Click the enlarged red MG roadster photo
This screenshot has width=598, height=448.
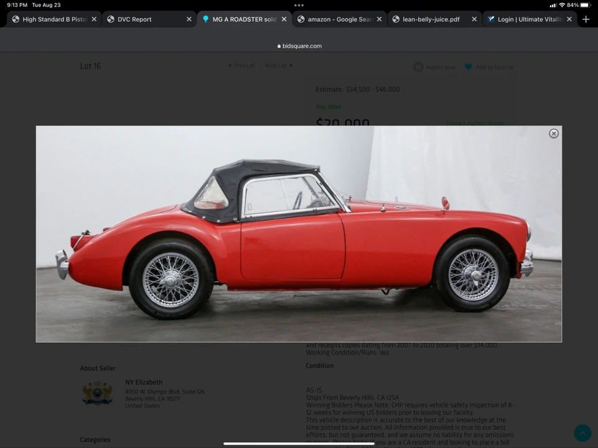coord(299,234)
